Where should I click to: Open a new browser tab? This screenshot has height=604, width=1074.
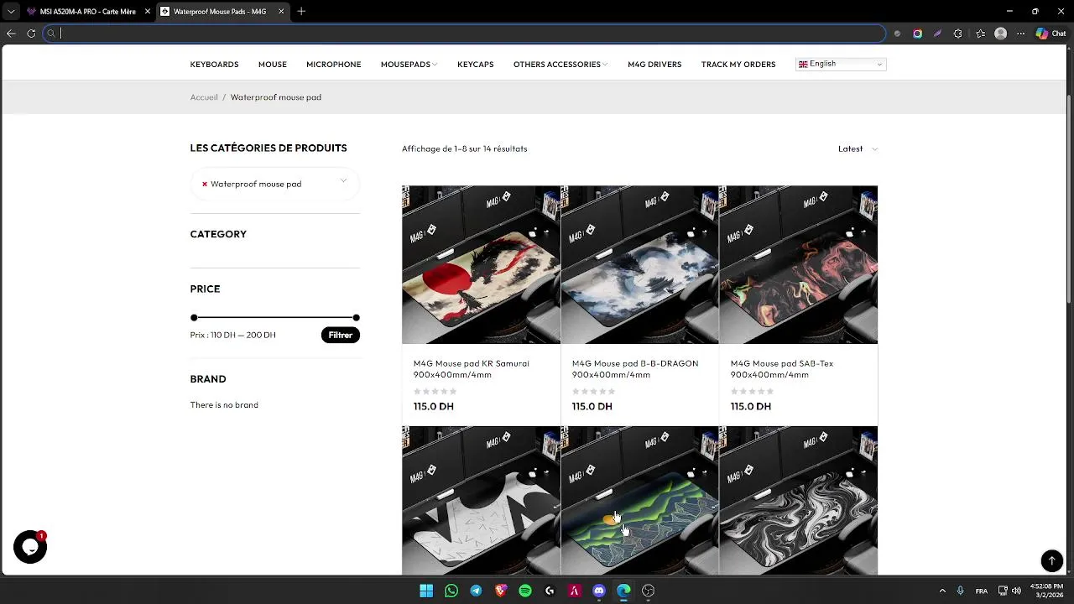click(301, 11)
